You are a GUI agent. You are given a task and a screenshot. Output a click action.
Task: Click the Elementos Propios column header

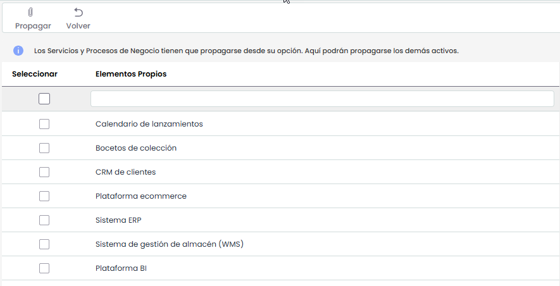click(x=131, y=74)
